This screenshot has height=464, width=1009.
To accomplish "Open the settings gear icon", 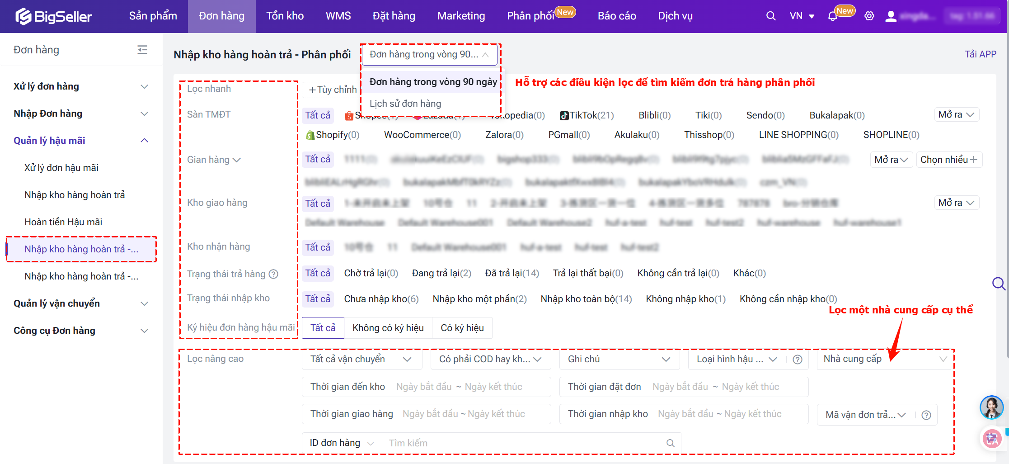I will click(x=869, y=16).
